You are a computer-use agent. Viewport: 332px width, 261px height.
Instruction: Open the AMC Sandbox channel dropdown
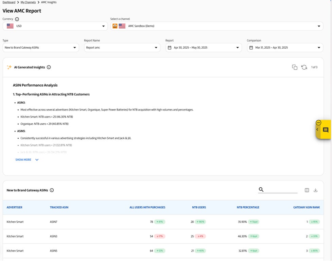pos(216,26)
